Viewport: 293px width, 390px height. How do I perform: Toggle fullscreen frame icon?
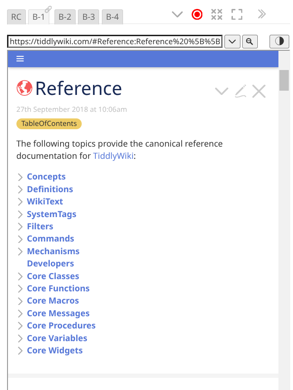pos(237,15)
